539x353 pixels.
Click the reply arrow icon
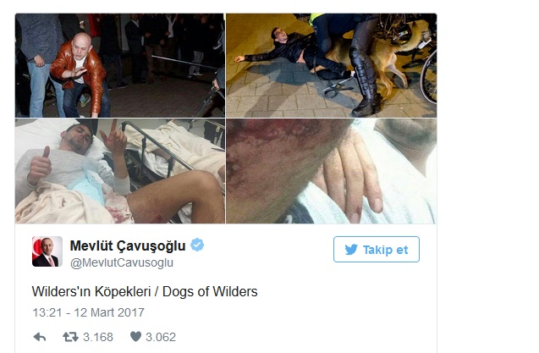[x=40, y=337]
